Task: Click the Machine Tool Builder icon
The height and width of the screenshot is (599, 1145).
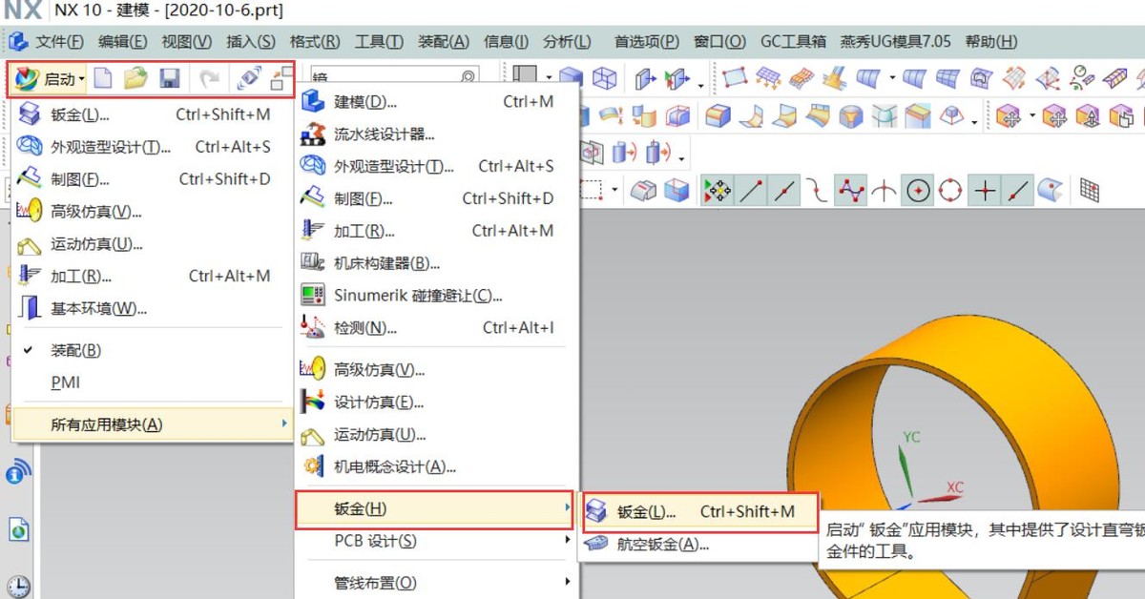Action: point(313,262)
